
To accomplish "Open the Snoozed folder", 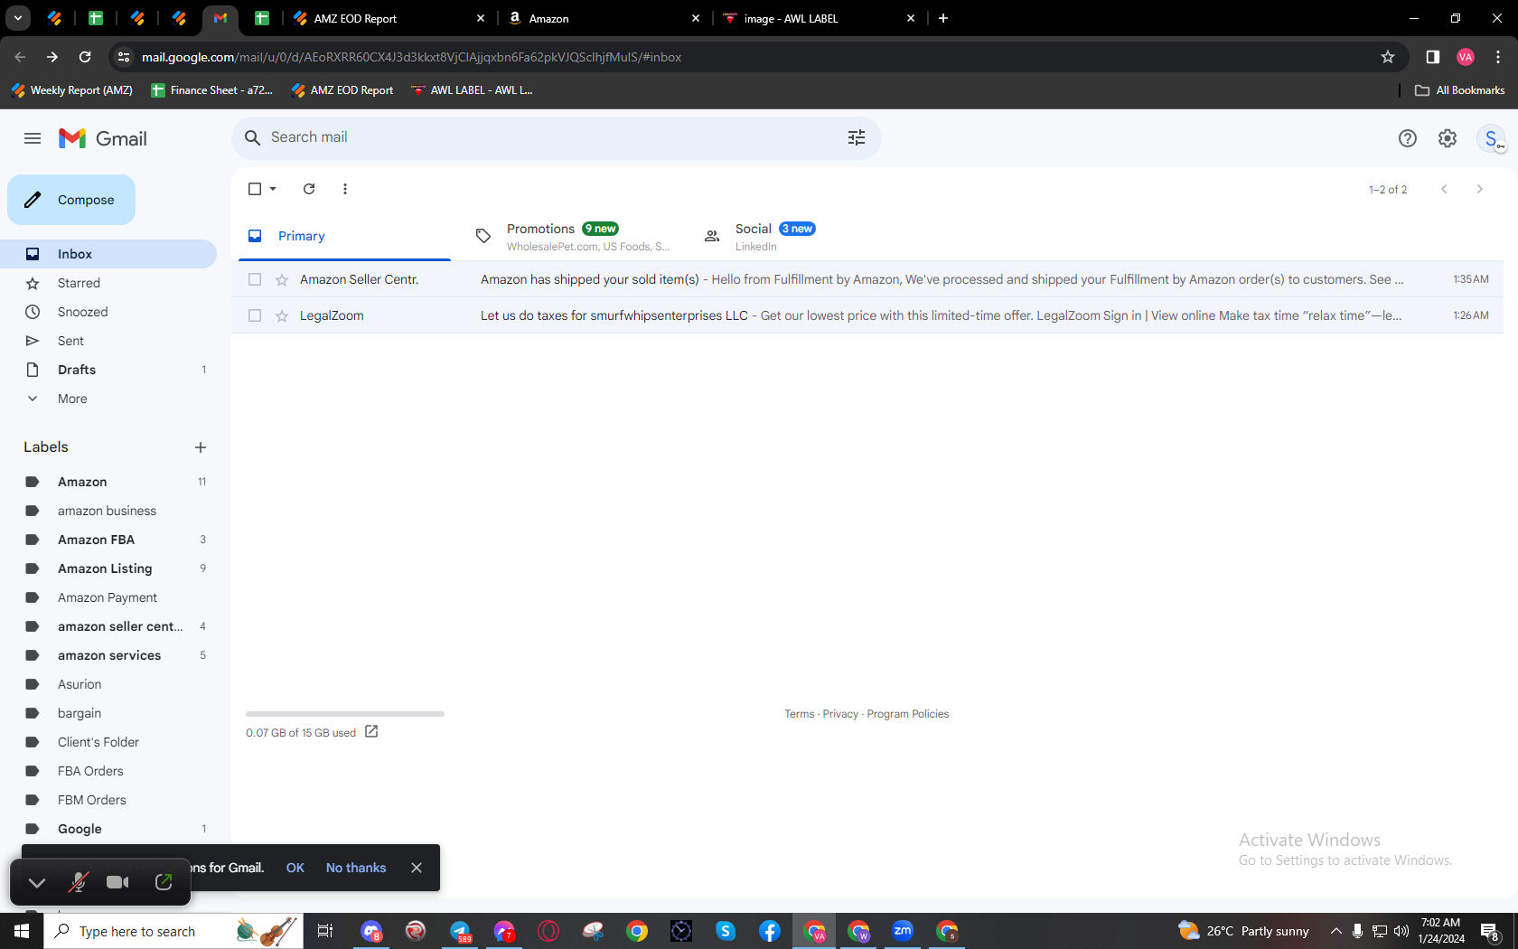I will coord(108,312).
